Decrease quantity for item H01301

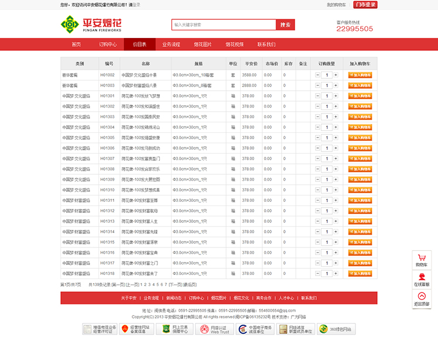pos(317,96)
